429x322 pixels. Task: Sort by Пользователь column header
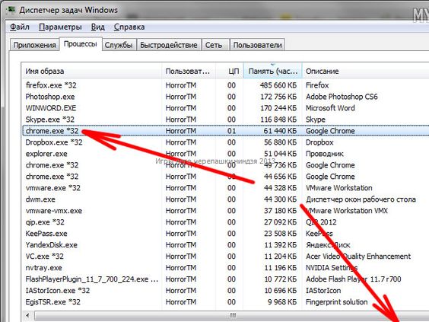(x=189, y=72)
